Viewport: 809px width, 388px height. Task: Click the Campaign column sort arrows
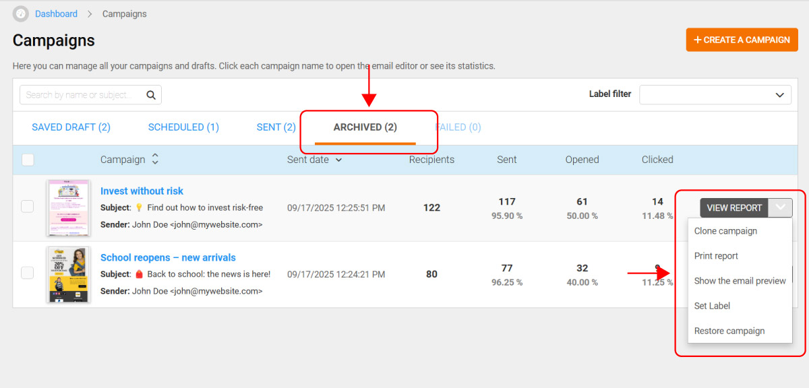click(155, 160)
